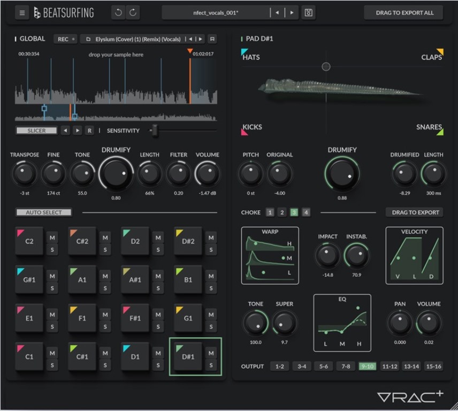This screenshot has height=411, width=458.
Task: Click the redo arrow icon
Action: pos(133,12)
